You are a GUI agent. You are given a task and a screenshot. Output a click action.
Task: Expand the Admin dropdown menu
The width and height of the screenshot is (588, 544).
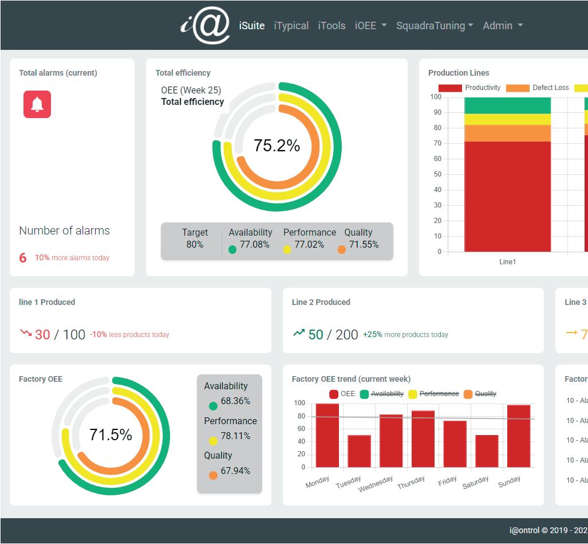pyautogui.click(x=503, y=26)
